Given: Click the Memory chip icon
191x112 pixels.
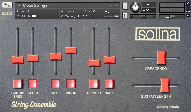Looking at the screenshot, I should point(62,16).
